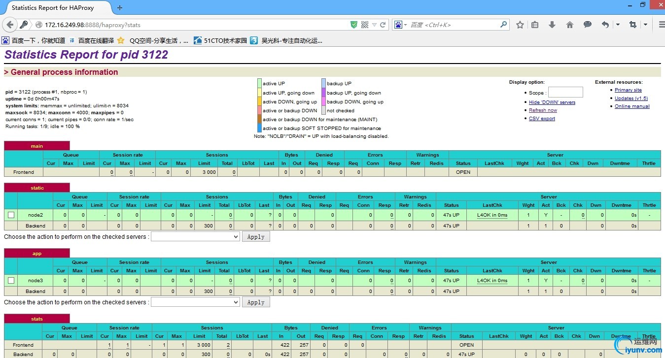The image size is (665, 358).
Task: Click Apply button under app section
Action: (256, 302)
